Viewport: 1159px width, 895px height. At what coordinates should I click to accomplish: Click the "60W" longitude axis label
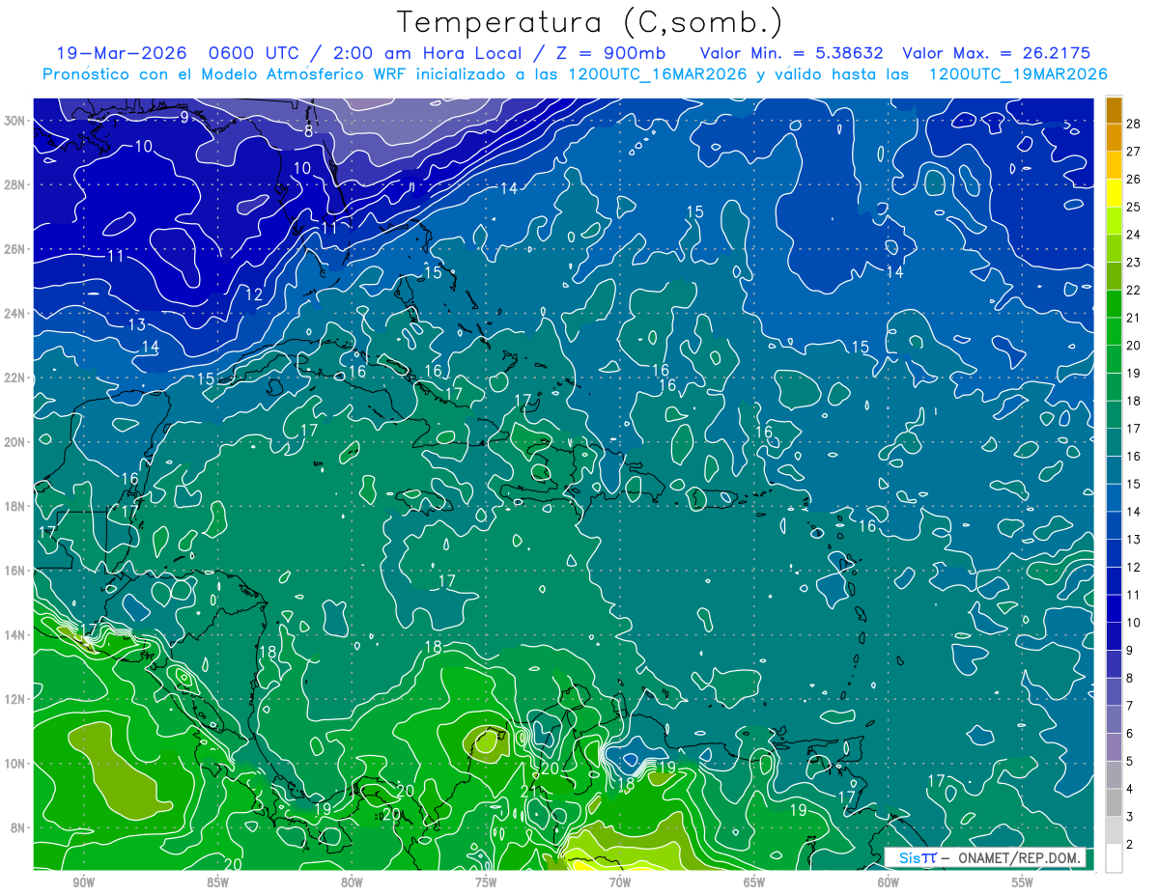(x=889, y=882)
